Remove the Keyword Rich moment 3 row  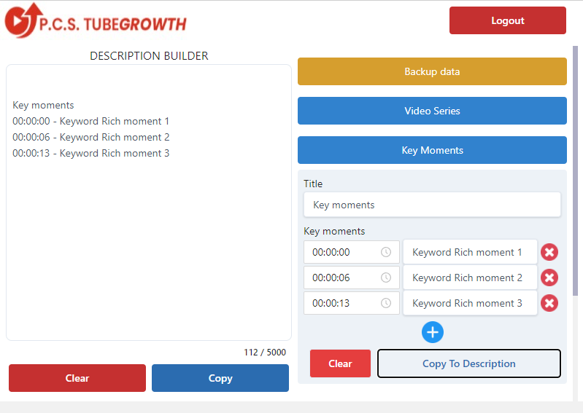point(549,303)
